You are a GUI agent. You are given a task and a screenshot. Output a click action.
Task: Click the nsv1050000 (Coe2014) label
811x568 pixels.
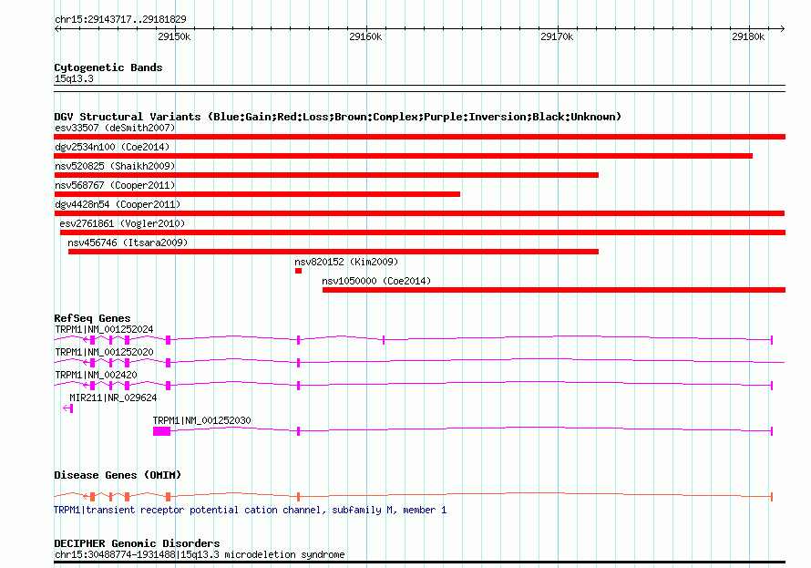coord(376,281)
